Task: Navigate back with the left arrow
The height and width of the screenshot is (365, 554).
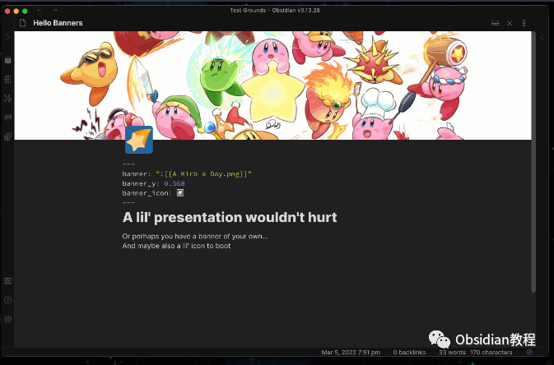Action: coord(40,10)
